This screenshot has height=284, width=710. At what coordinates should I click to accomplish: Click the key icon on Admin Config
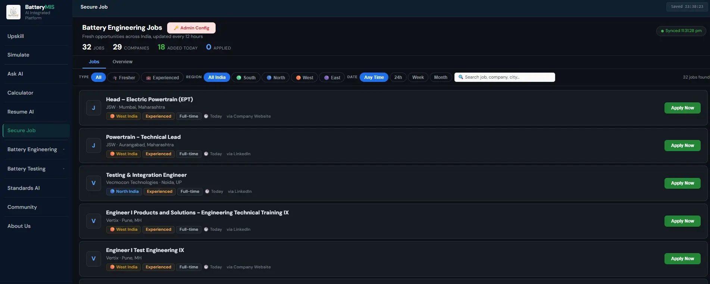[176, 28]
